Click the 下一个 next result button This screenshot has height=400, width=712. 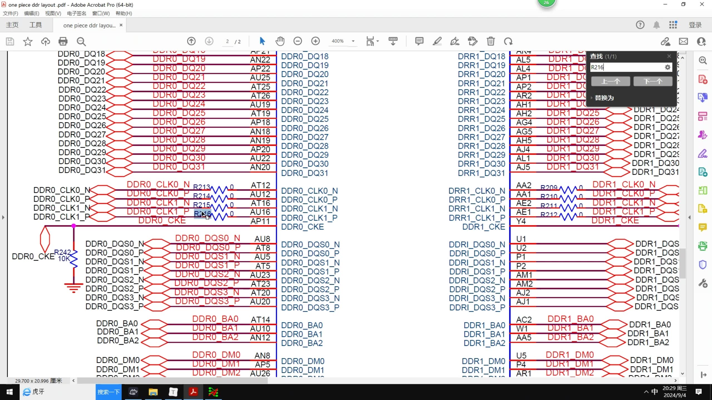click(x=653, y=81)
